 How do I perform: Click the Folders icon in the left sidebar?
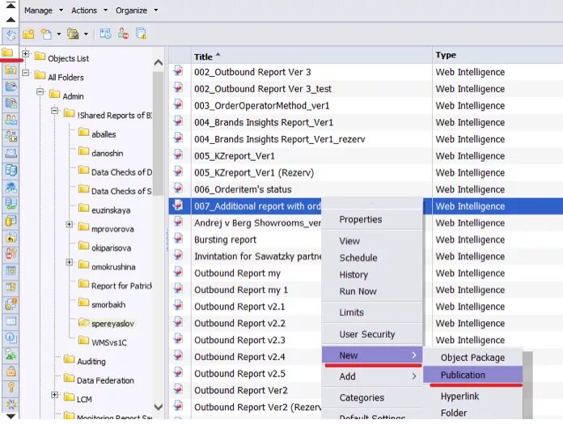7,53
